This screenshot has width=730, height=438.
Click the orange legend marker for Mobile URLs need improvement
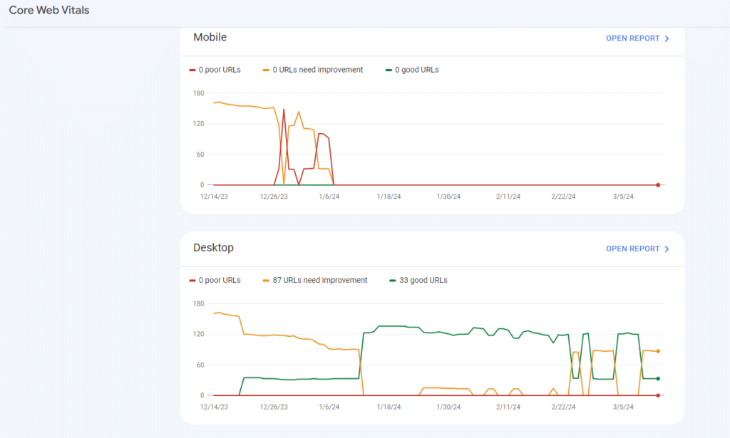264,69
